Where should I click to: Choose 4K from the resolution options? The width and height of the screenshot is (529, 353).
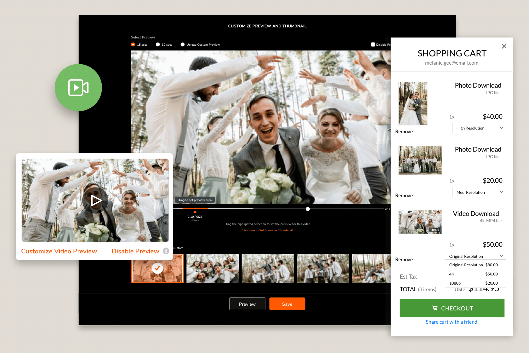tap(472, 274)
